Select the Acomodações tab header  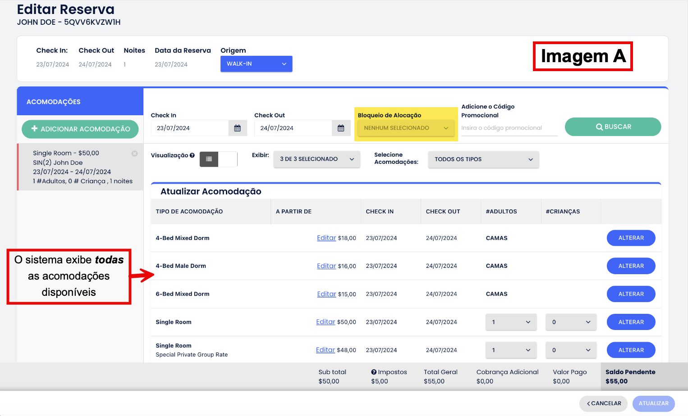(80, 102)
